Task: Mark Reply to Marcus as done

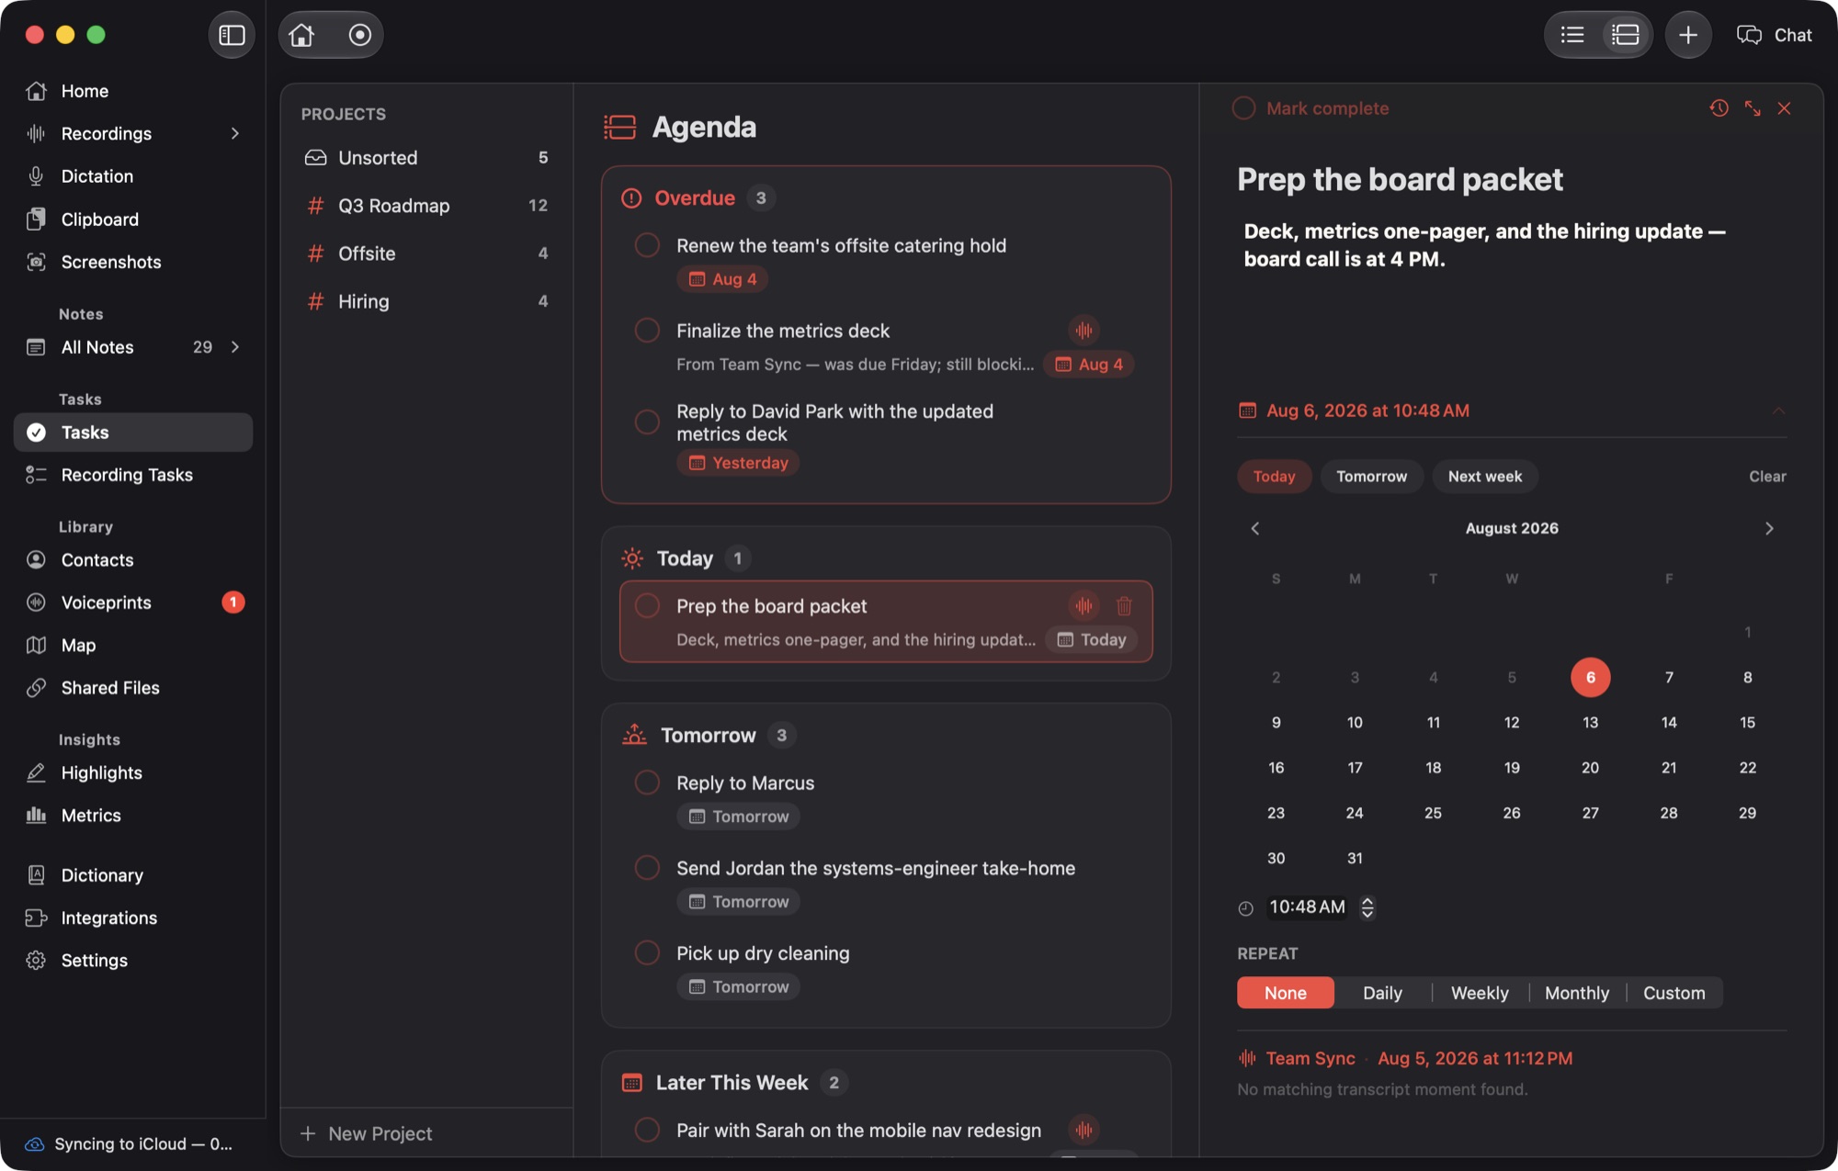Action: [647, 783]
